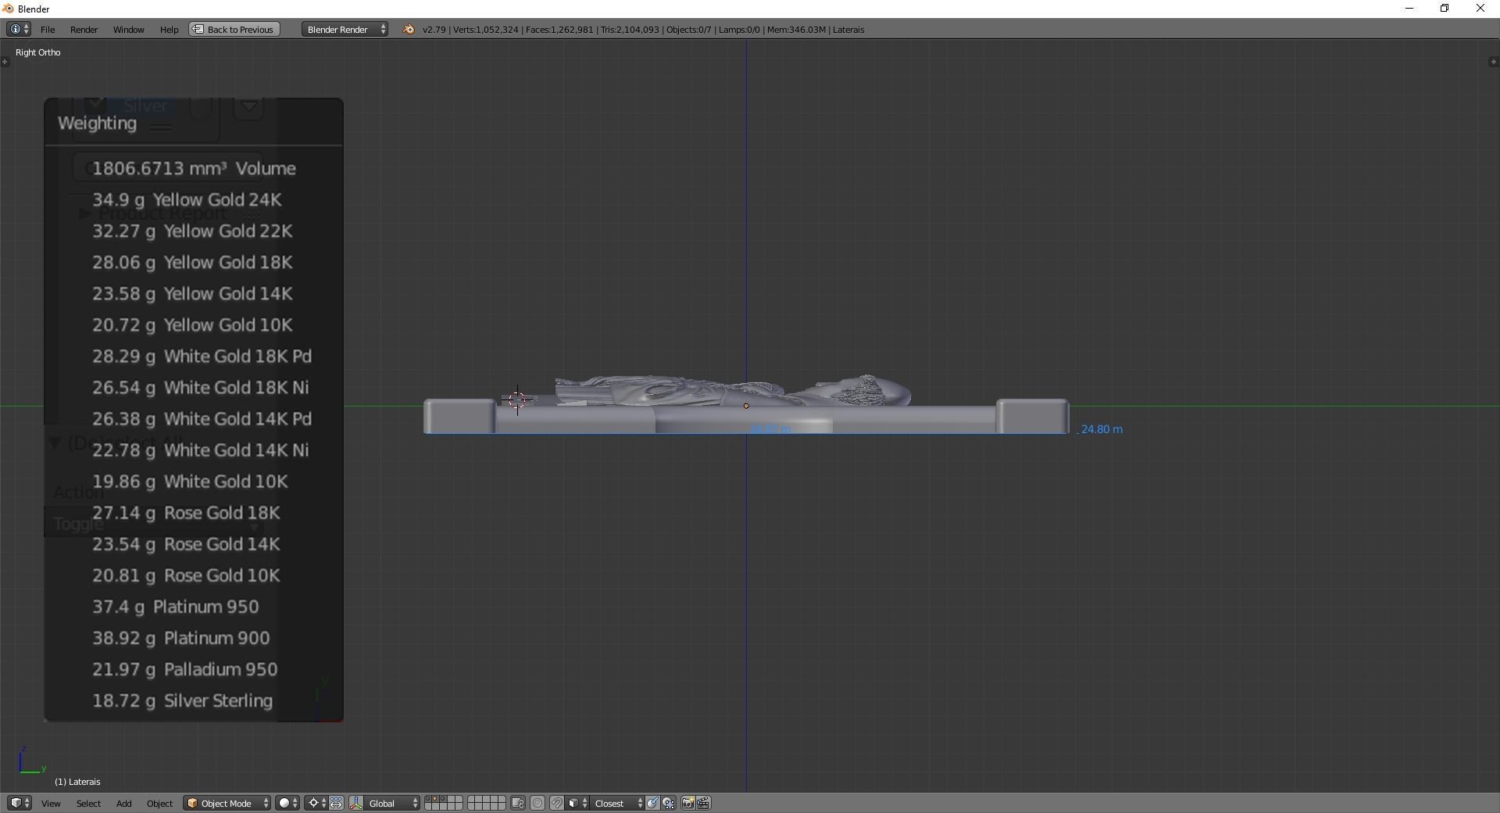Select the Yellow Gold 10K weight row

click(x=192, y=324)
